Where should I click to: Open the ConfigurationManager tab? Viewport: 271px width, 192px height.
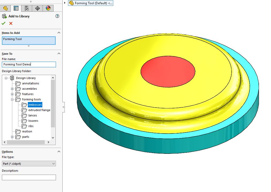click(x=27, y=8)
